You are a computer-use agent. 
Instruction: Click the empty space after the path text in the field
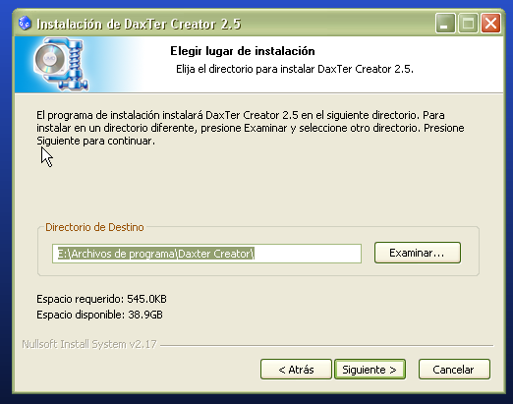coord(308,254)
